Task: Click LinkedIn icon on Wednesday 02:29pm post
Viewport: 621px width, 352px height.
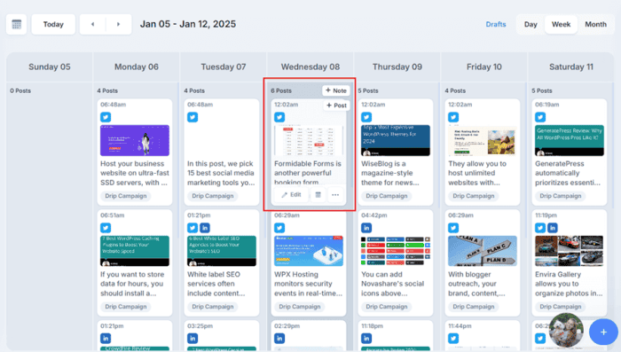Action: (x=279, y=339)
